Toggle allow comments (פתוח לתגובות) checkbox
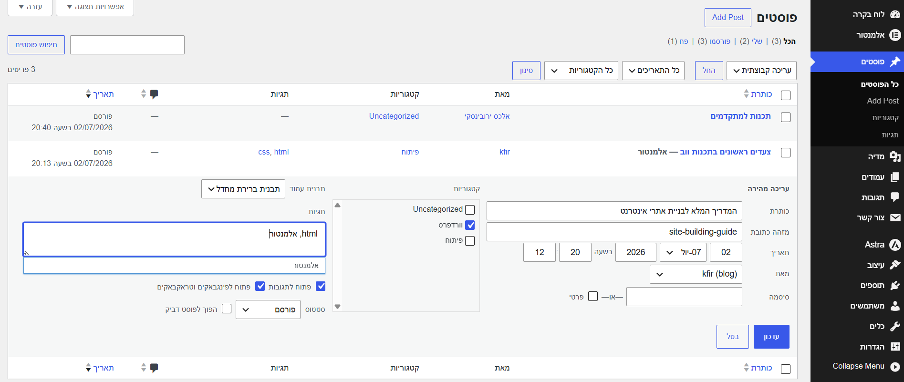Viewport: 904px width, 382px height. click(x=321, y=286)
